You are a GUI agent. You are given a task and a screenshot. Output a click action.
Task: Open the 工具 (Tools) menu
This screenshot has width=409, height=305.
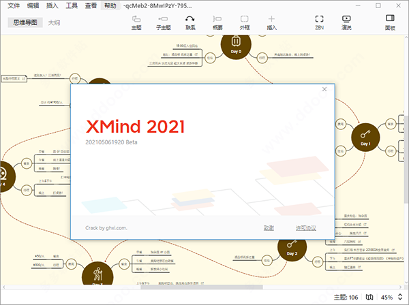tap(72, 5)
